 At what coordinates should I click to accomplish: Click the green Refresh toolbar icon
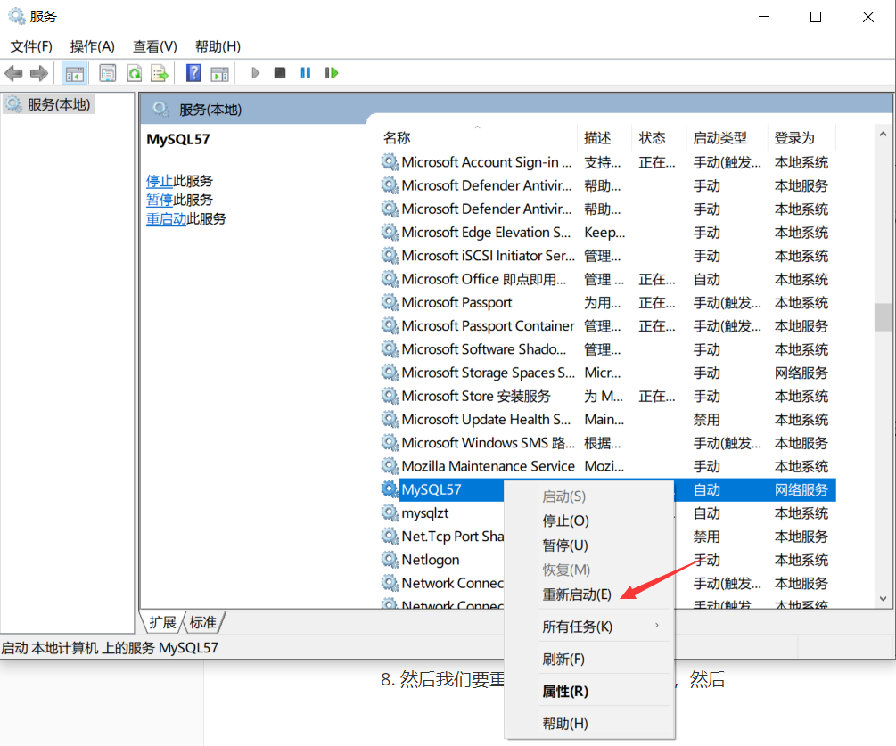coord(135,73)
